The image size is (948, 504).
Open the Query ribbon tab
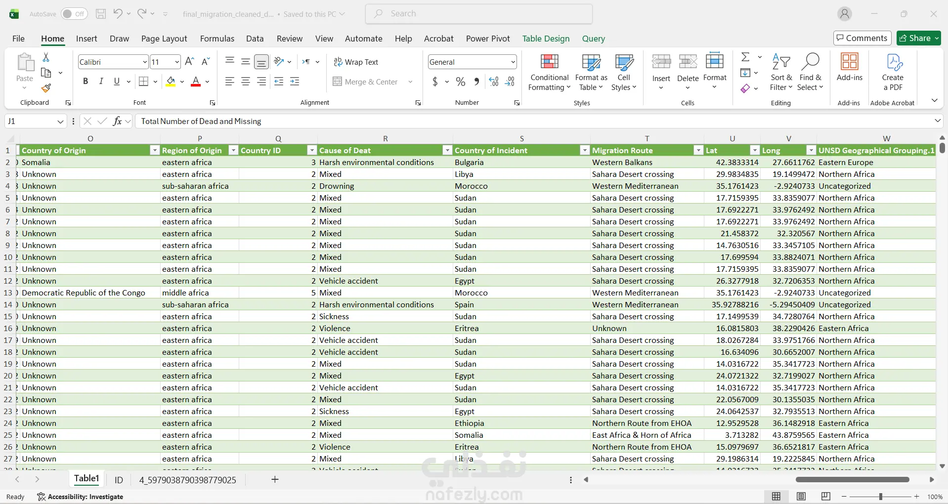tap(593, 39)
